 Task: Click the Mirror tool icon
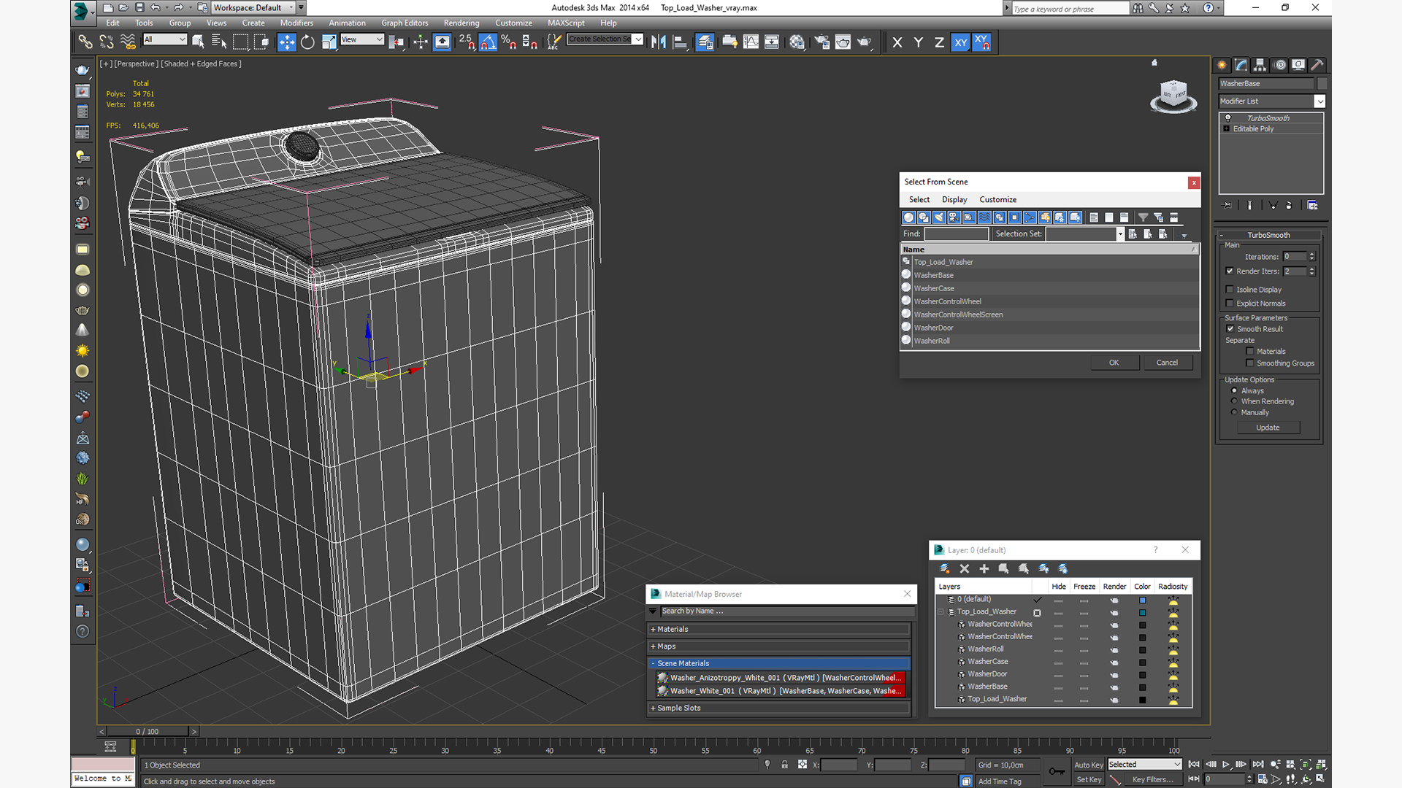pyautogui.click(x=659, y=42)
